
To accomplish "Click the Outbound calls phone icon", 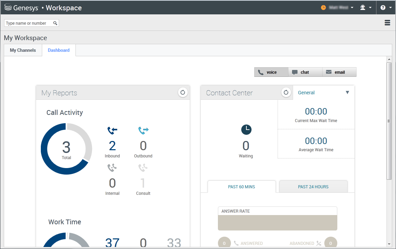I will pos(143,130).
